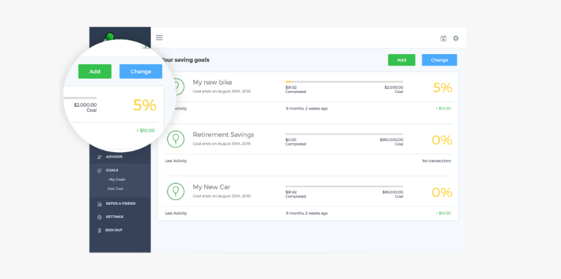Click the My New Car goal balloon icon
561x279 pixels.
[175, 191]
